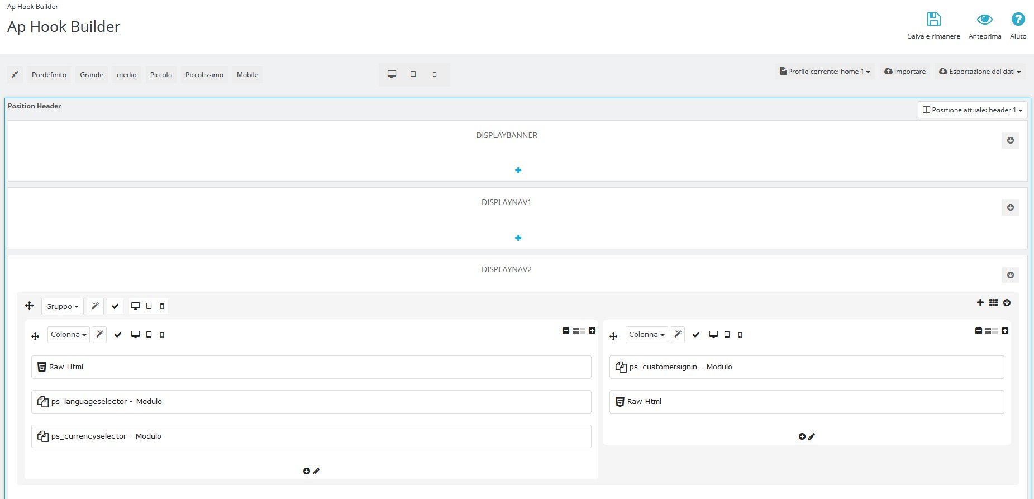This screenshot has height=499, width=1034.
Task: Select the Piccolo tab
Action: coord(161,75)
